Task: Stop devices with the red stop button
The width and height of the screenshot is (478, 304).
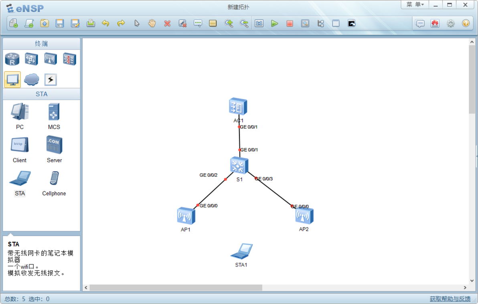Action: [x=290, y=23]
